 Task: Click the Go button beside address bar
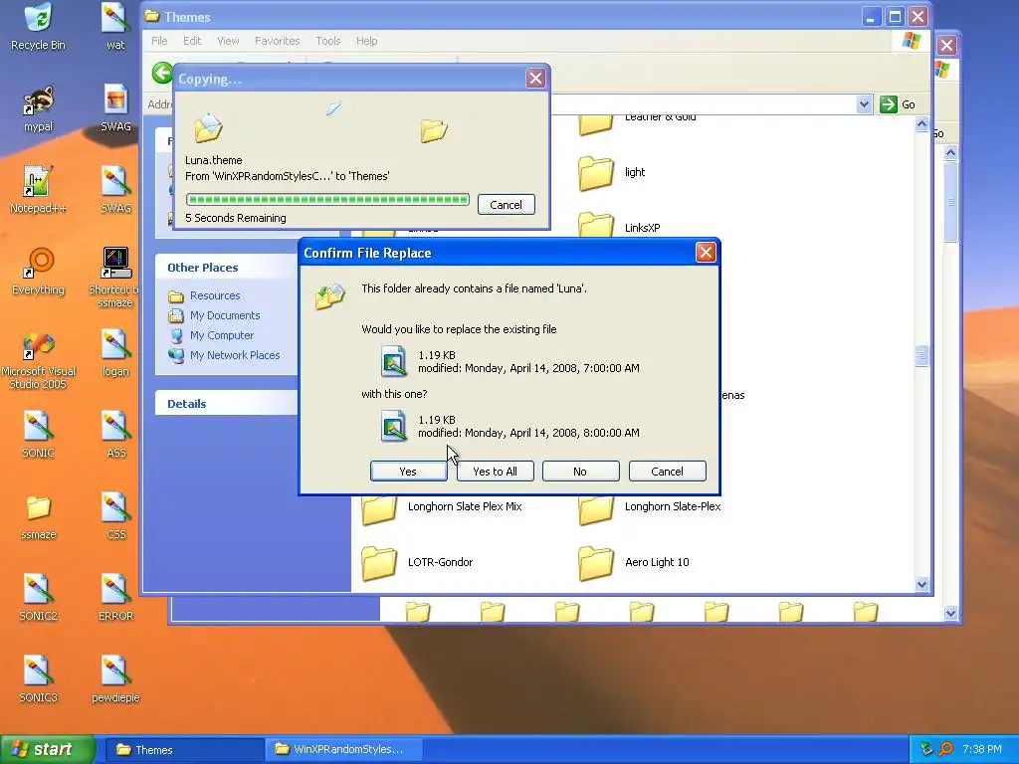[x=898, y=104]
